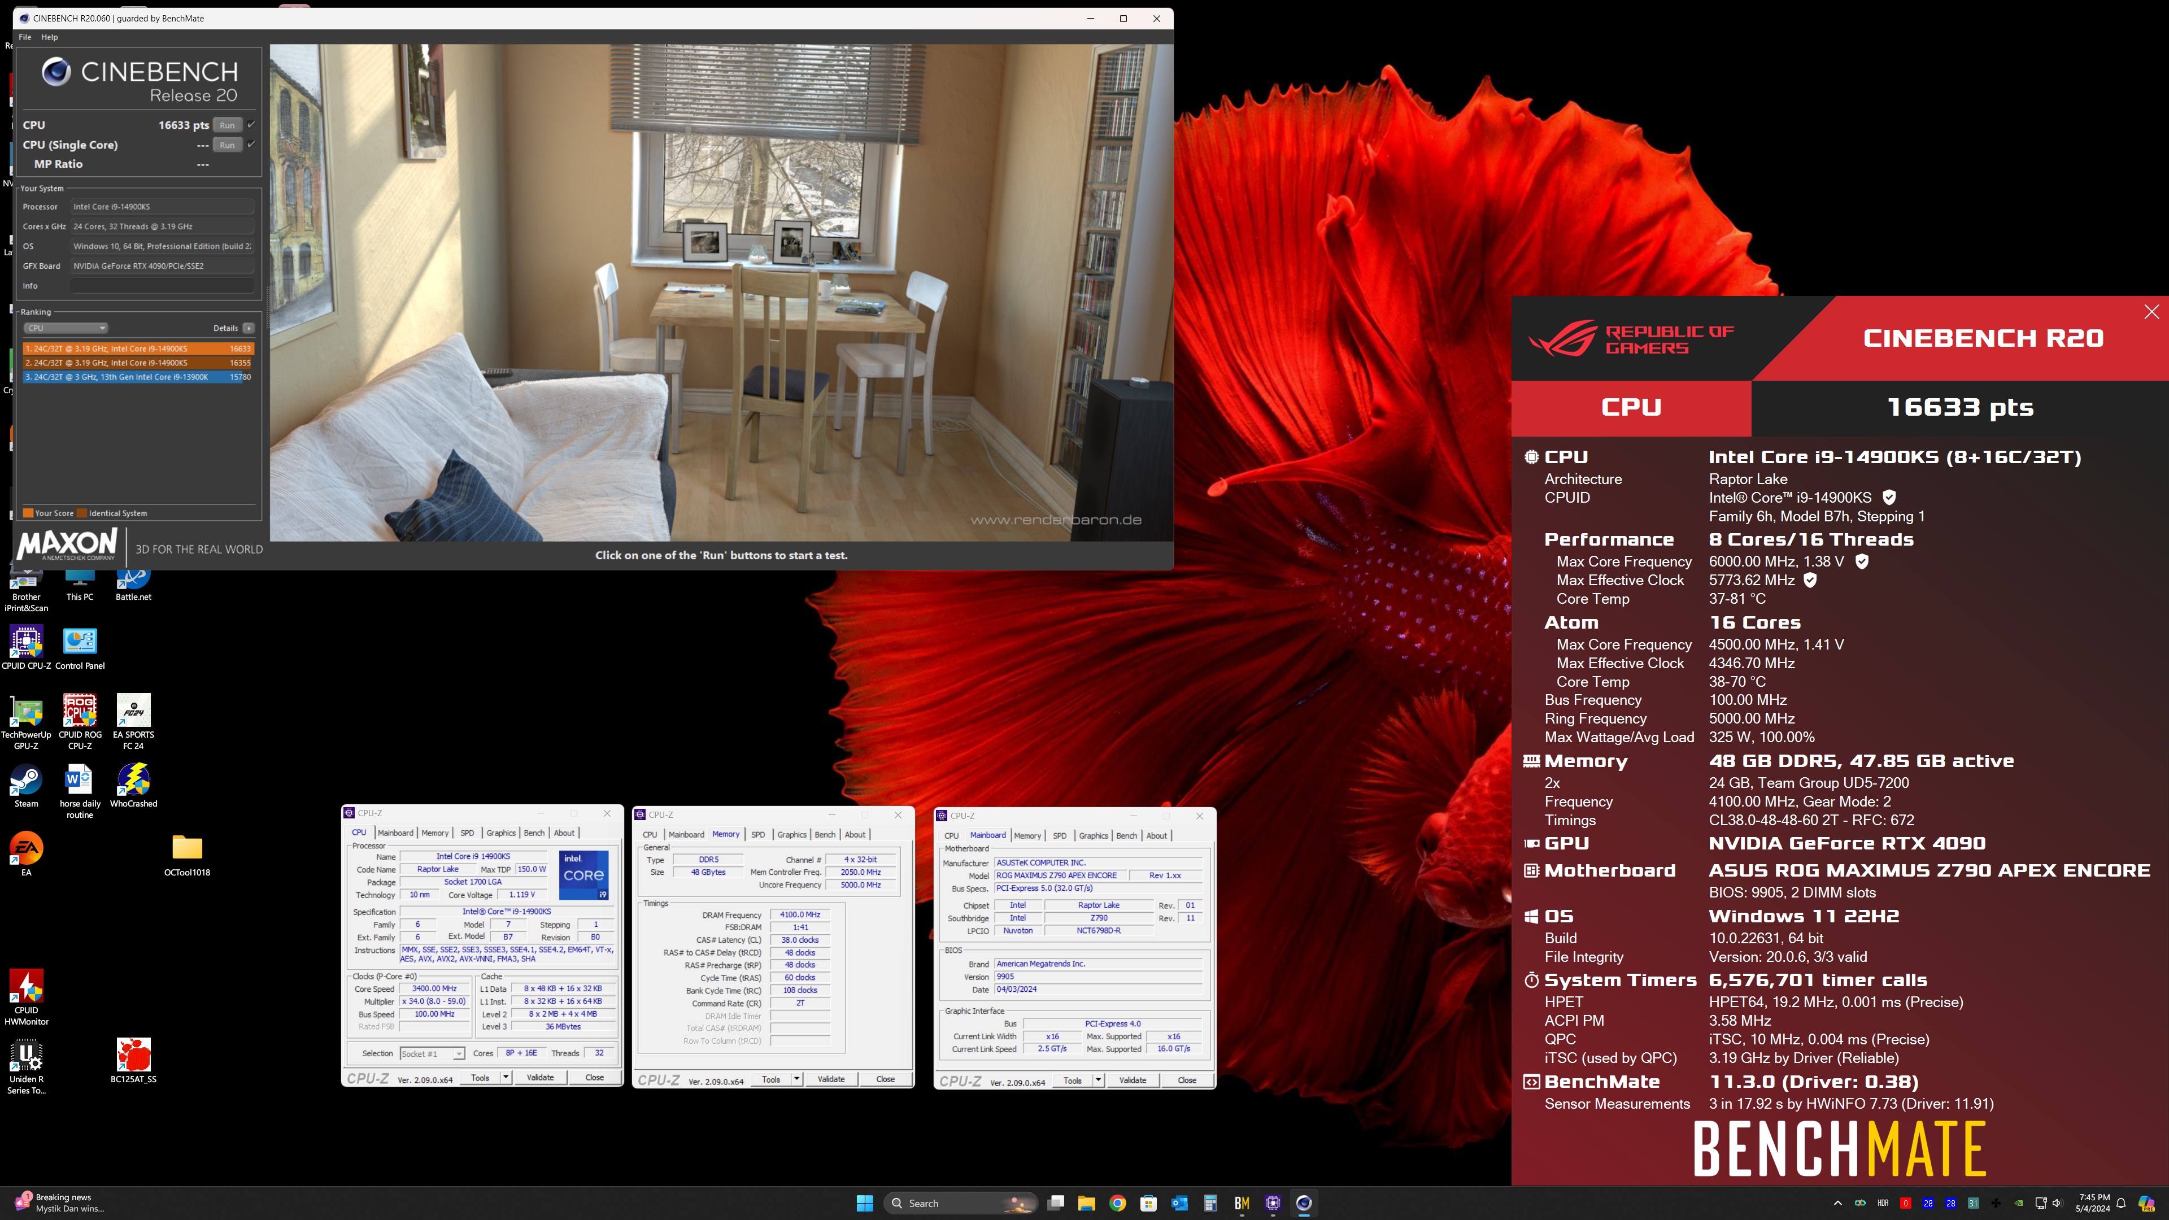Image resolution: width=2169 pixels, height=1220 pixels.
Task: Click Cinebench icon in the taskbar
Action: click(x=1304, y=1203)
